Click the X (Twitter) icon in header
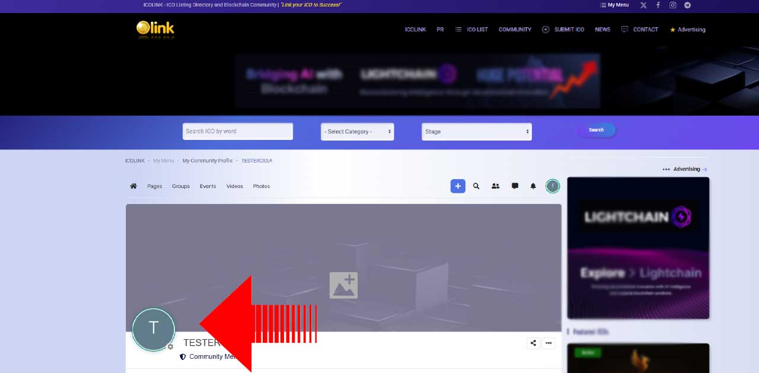This screenshot has width=759, height=373. point(643,5)
